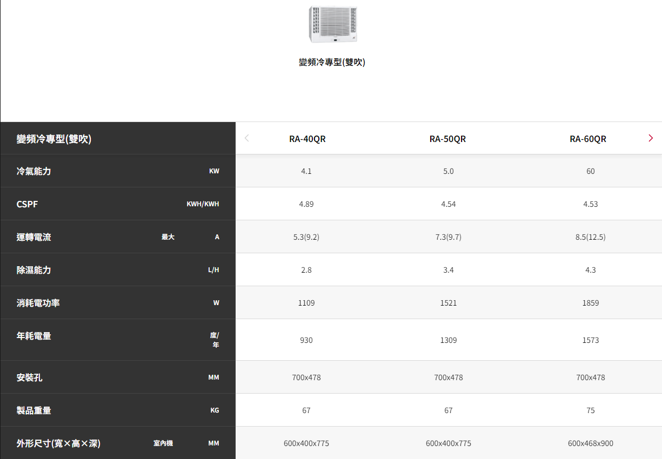Image resolution: width=662 pixels, height=459 pixels.
Task: Click the 運轉電流 row label
Action: coord(34,237)
